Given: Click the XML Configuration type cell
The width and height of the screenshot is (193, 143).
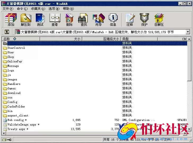Looking at the screenshot, I should pos(139,120).
